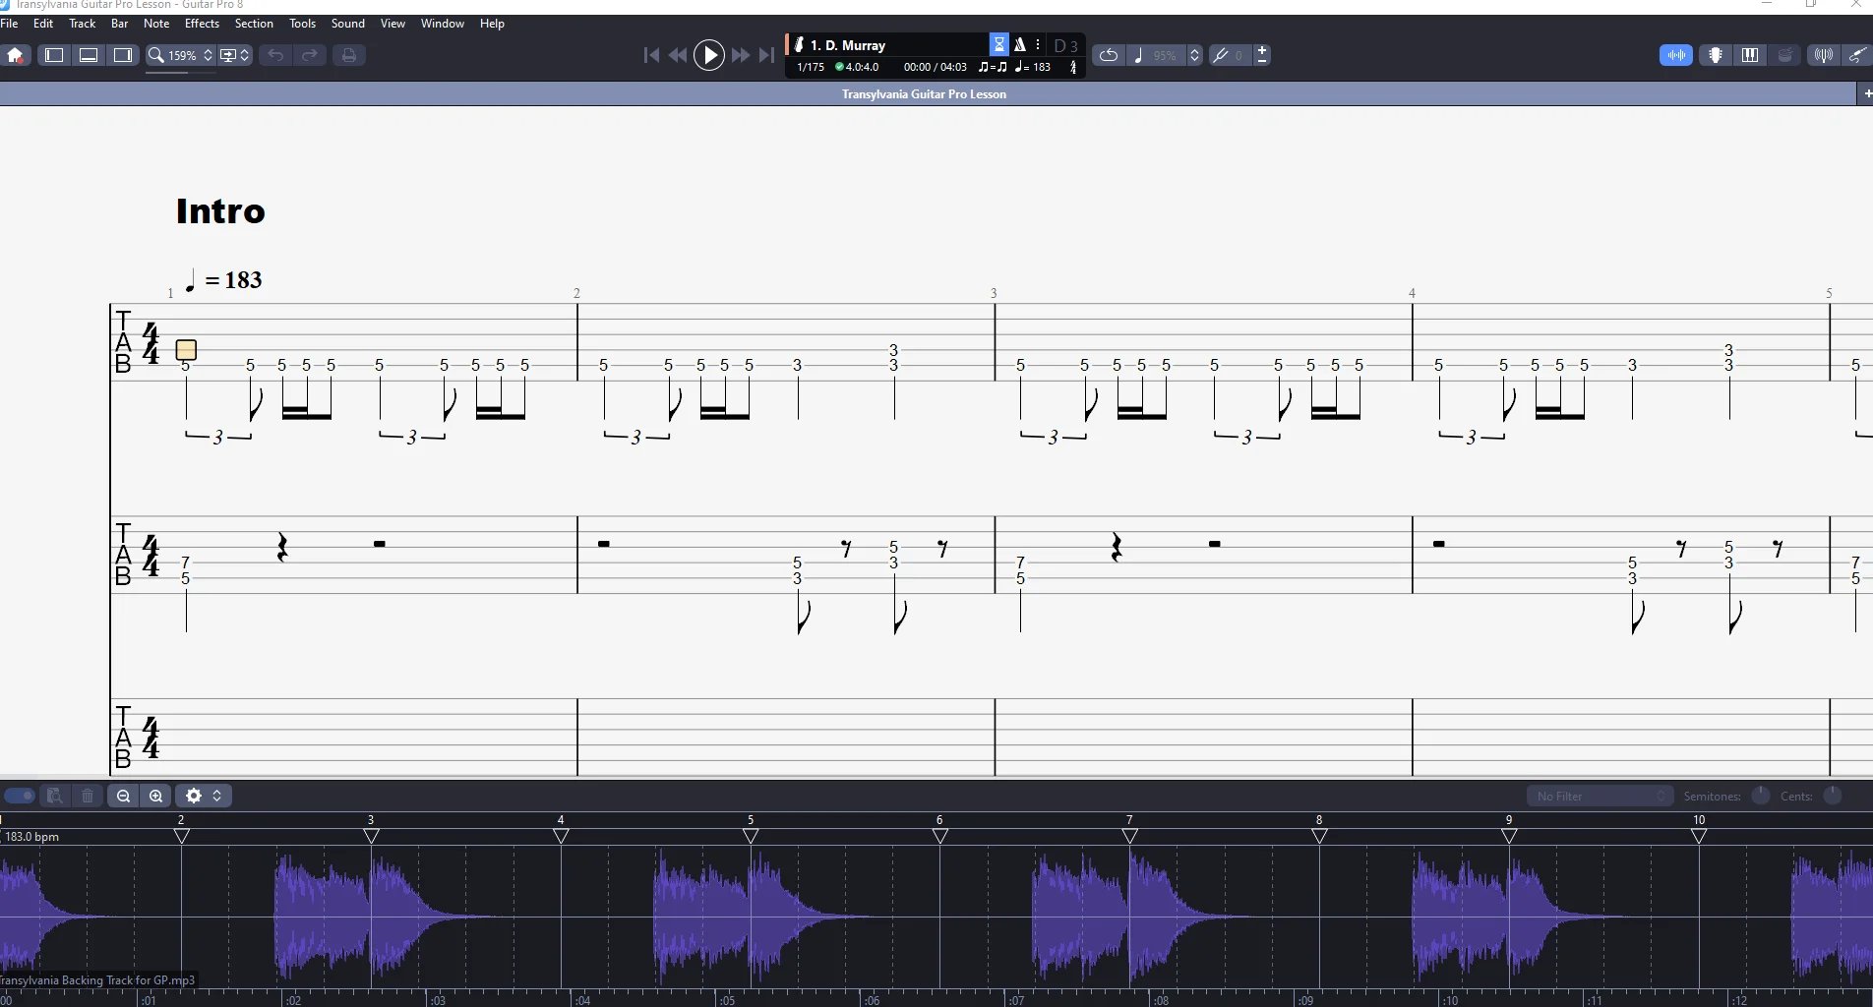The image size is (1873, 1007).
Task: Adjust the 159% zoom stepper arrows
Action: [x=208, y=55]
